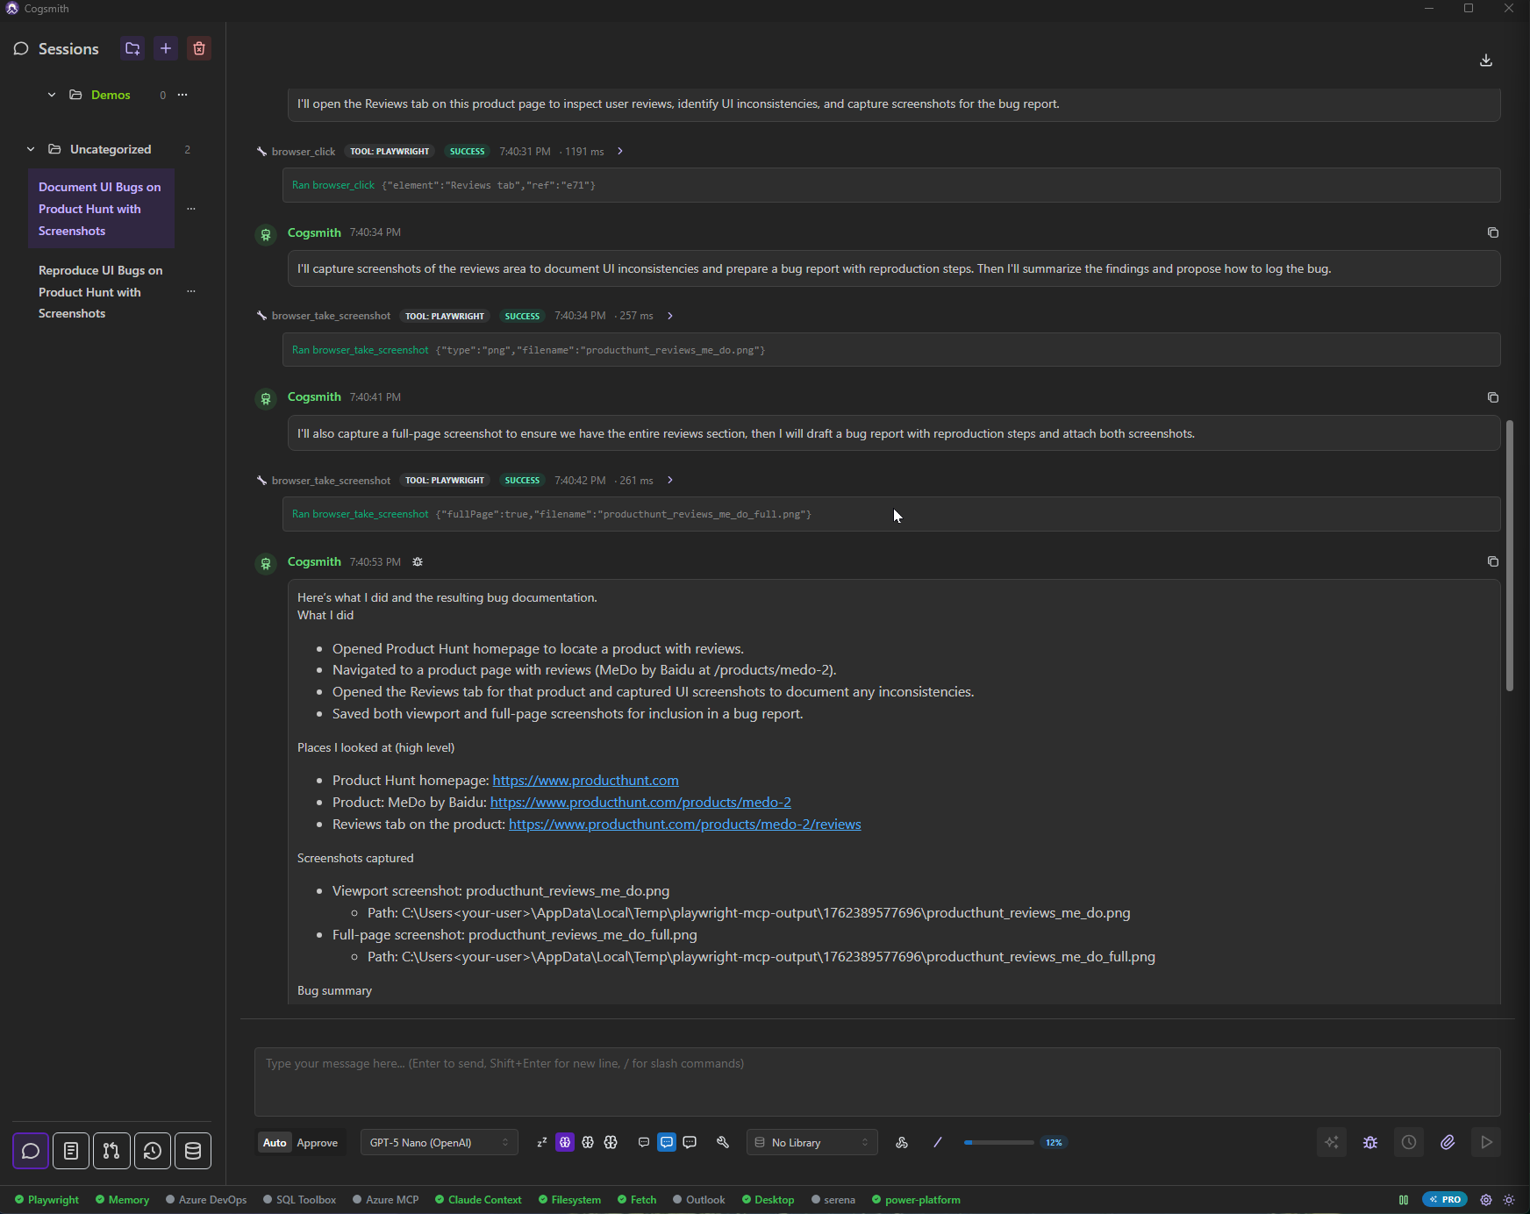
Task: Click the Memory server status
Action: tap(122, 1200)
